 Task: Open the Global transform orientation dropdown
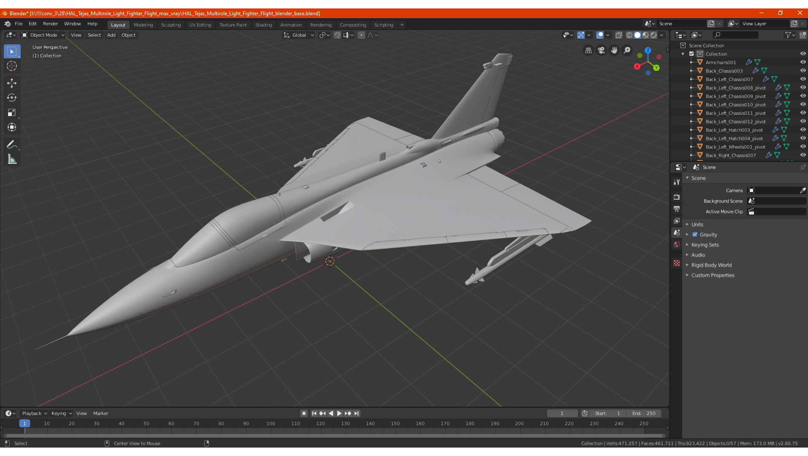click(299, 35)
